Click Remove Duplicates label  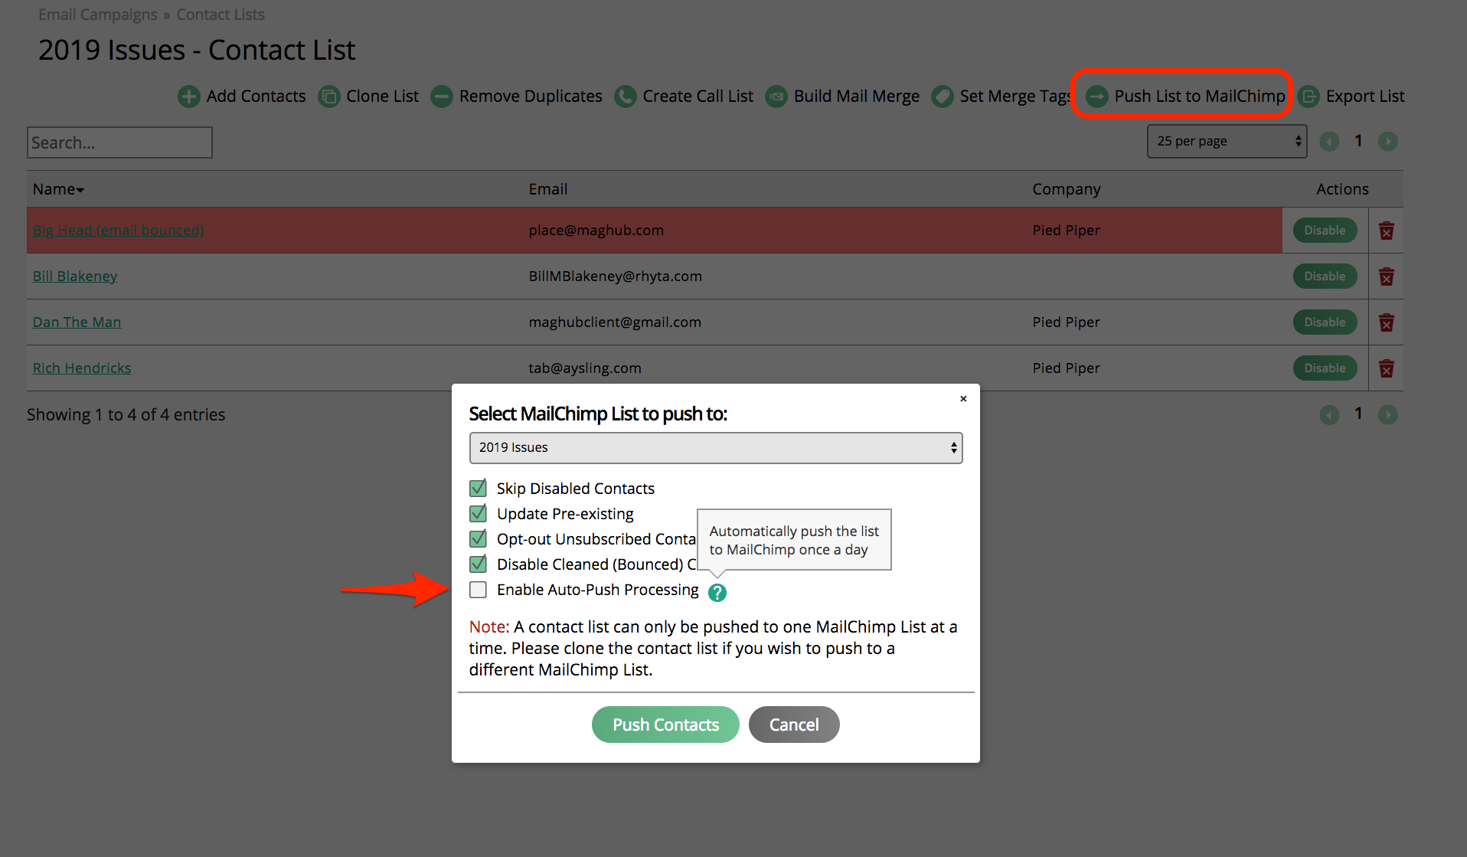(531, 96)
